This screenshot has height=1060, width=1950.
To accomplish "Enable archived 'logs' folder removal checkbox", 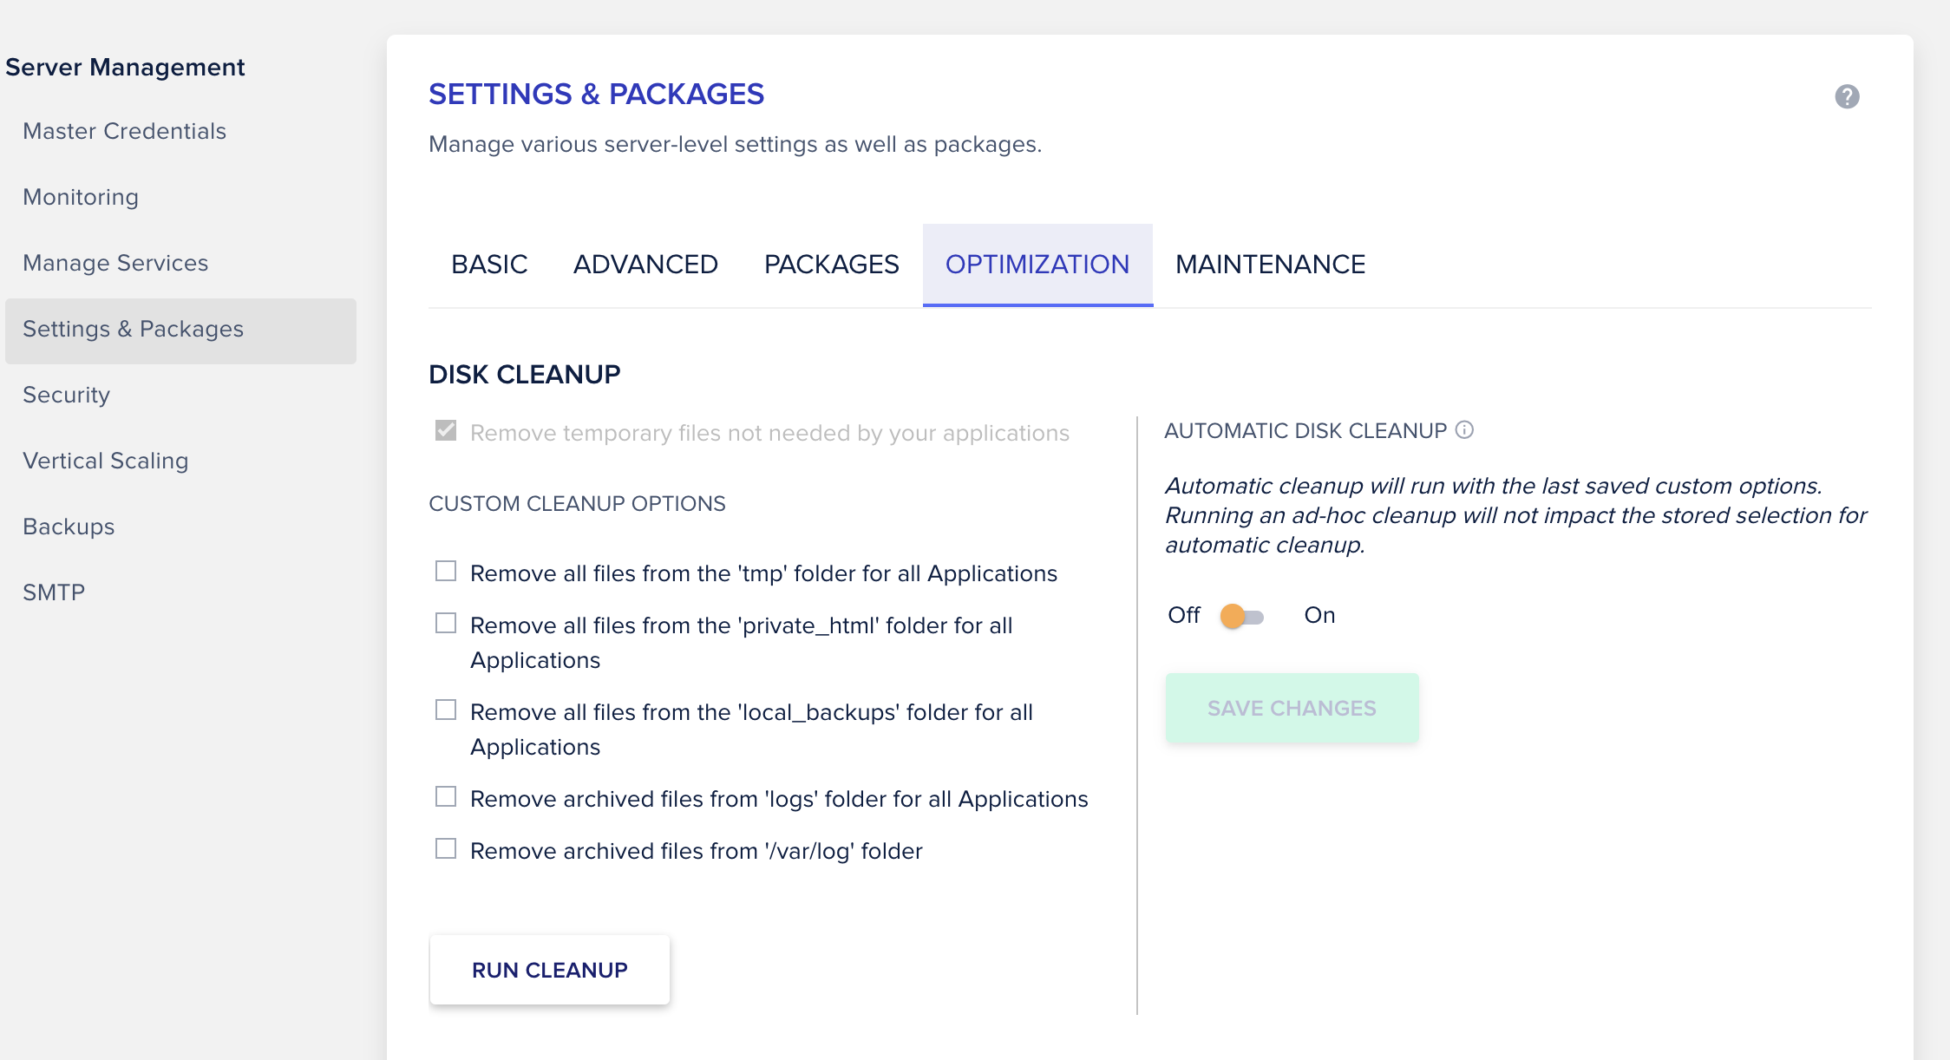I will tap(446, 797).
